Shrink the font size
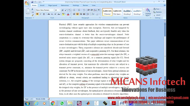Image resolution: width=190 pixels, height=106 pixels. coord(66,10)
